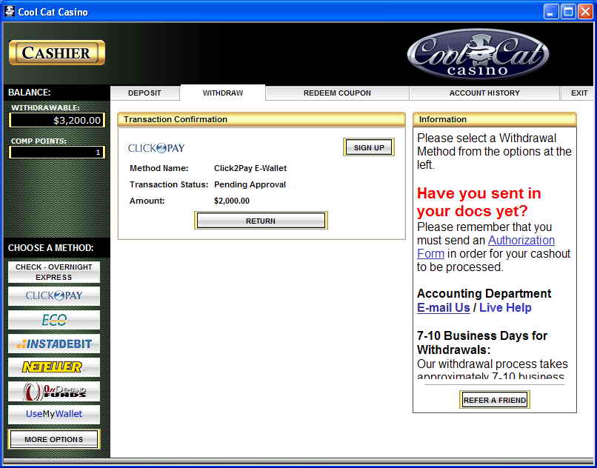This screenshot has width=597, height=468.
Task: Minimize the Cool Cat Casino window
Action: tap(550, 12)
